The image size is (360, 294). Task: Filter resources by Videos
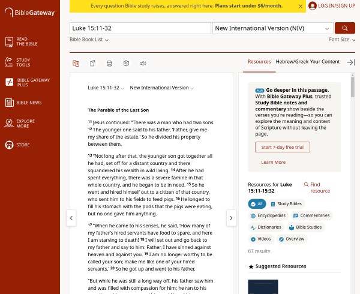point(261,239)
